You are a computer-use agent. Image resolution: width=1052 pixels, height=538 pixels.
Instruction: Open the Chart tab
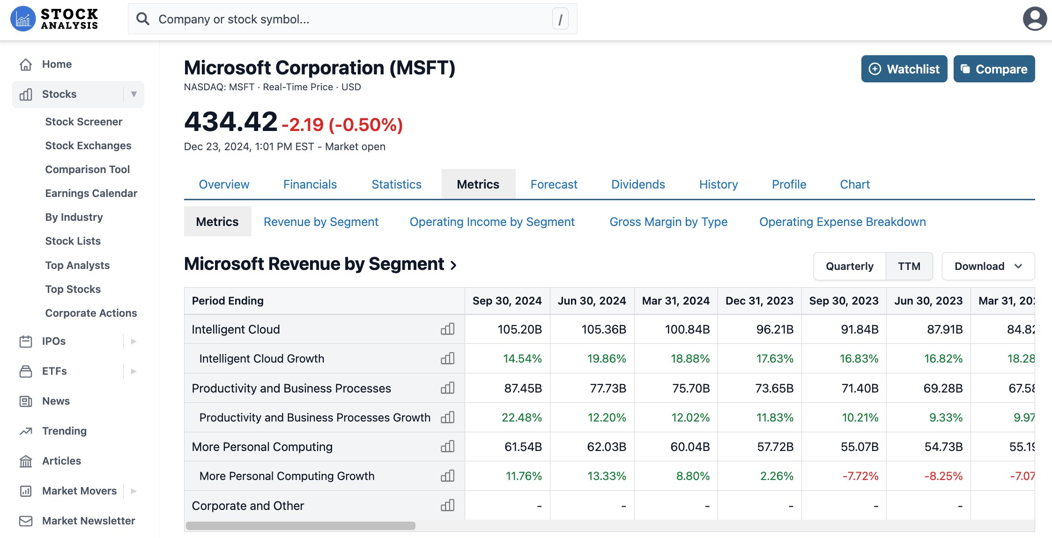point(855,184)
